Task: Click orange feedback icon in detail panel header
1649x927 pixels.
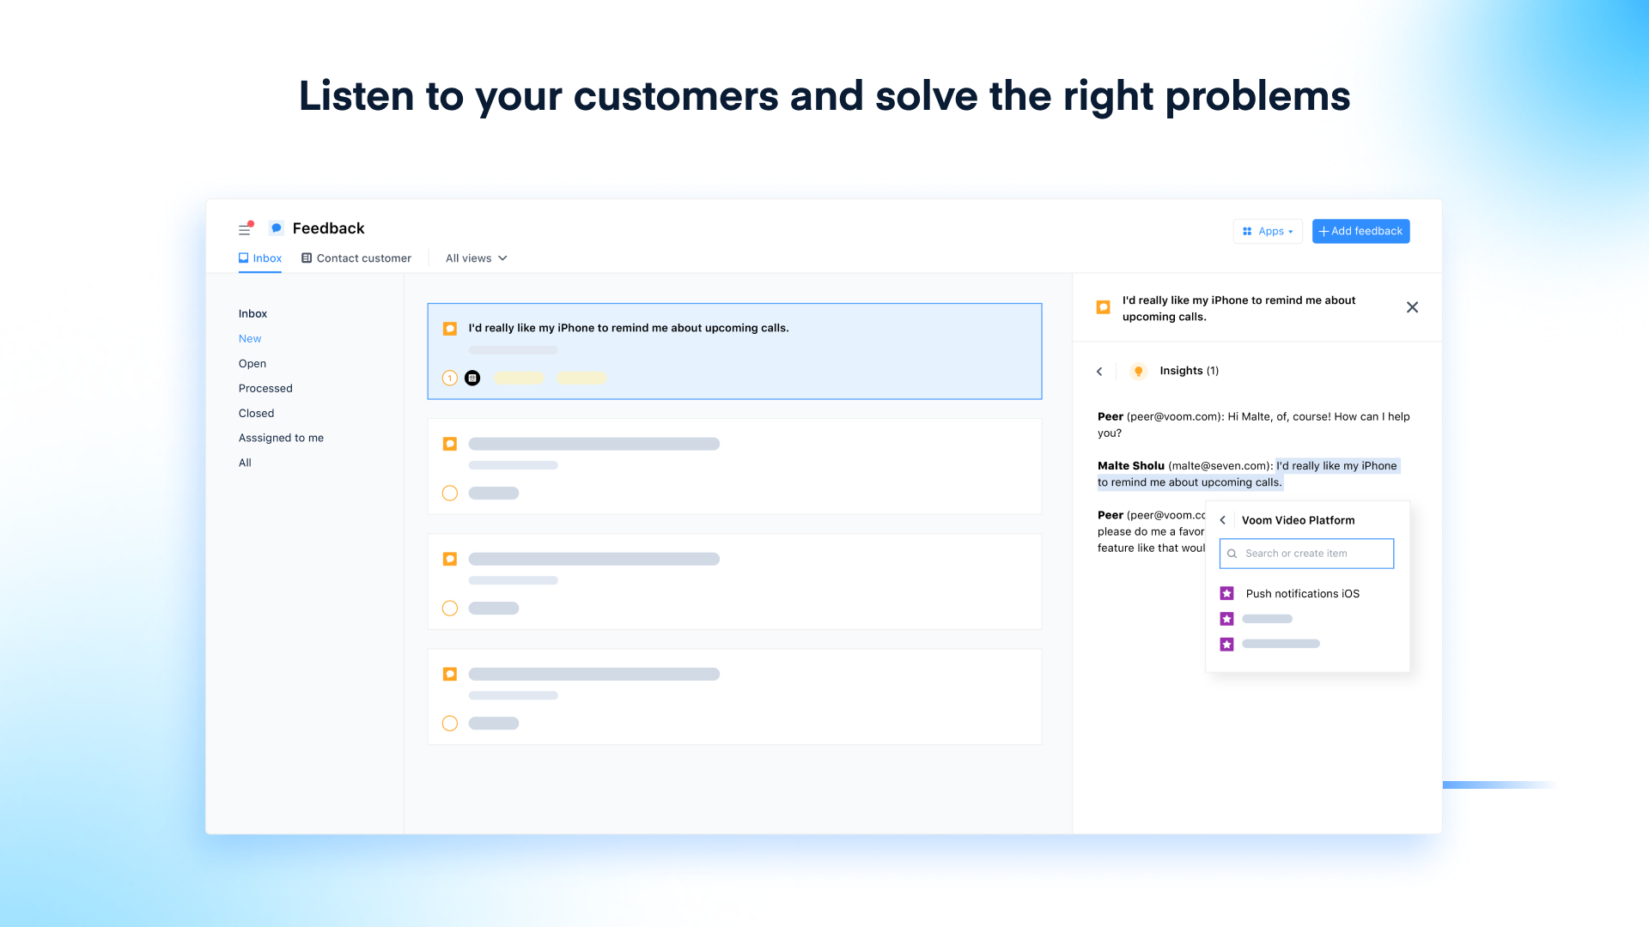Action: [1104, 307]
